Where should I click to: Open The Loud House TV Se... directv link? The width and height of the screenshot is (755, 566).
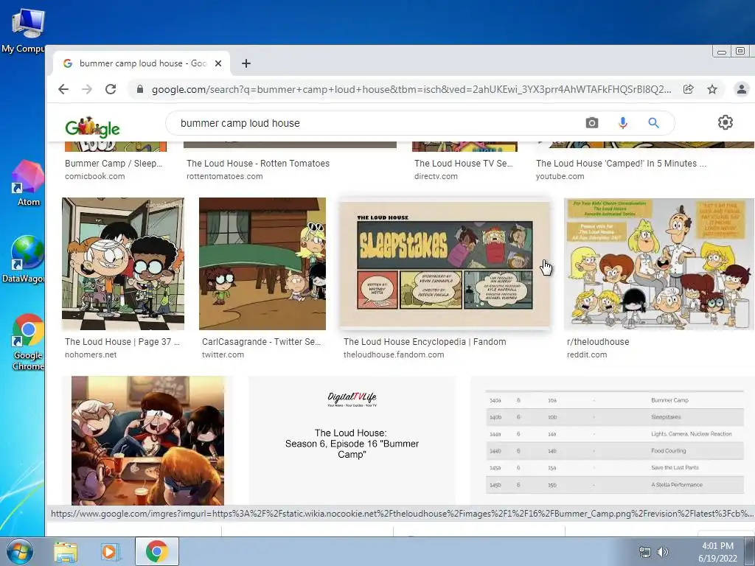(x=464, y=163)
